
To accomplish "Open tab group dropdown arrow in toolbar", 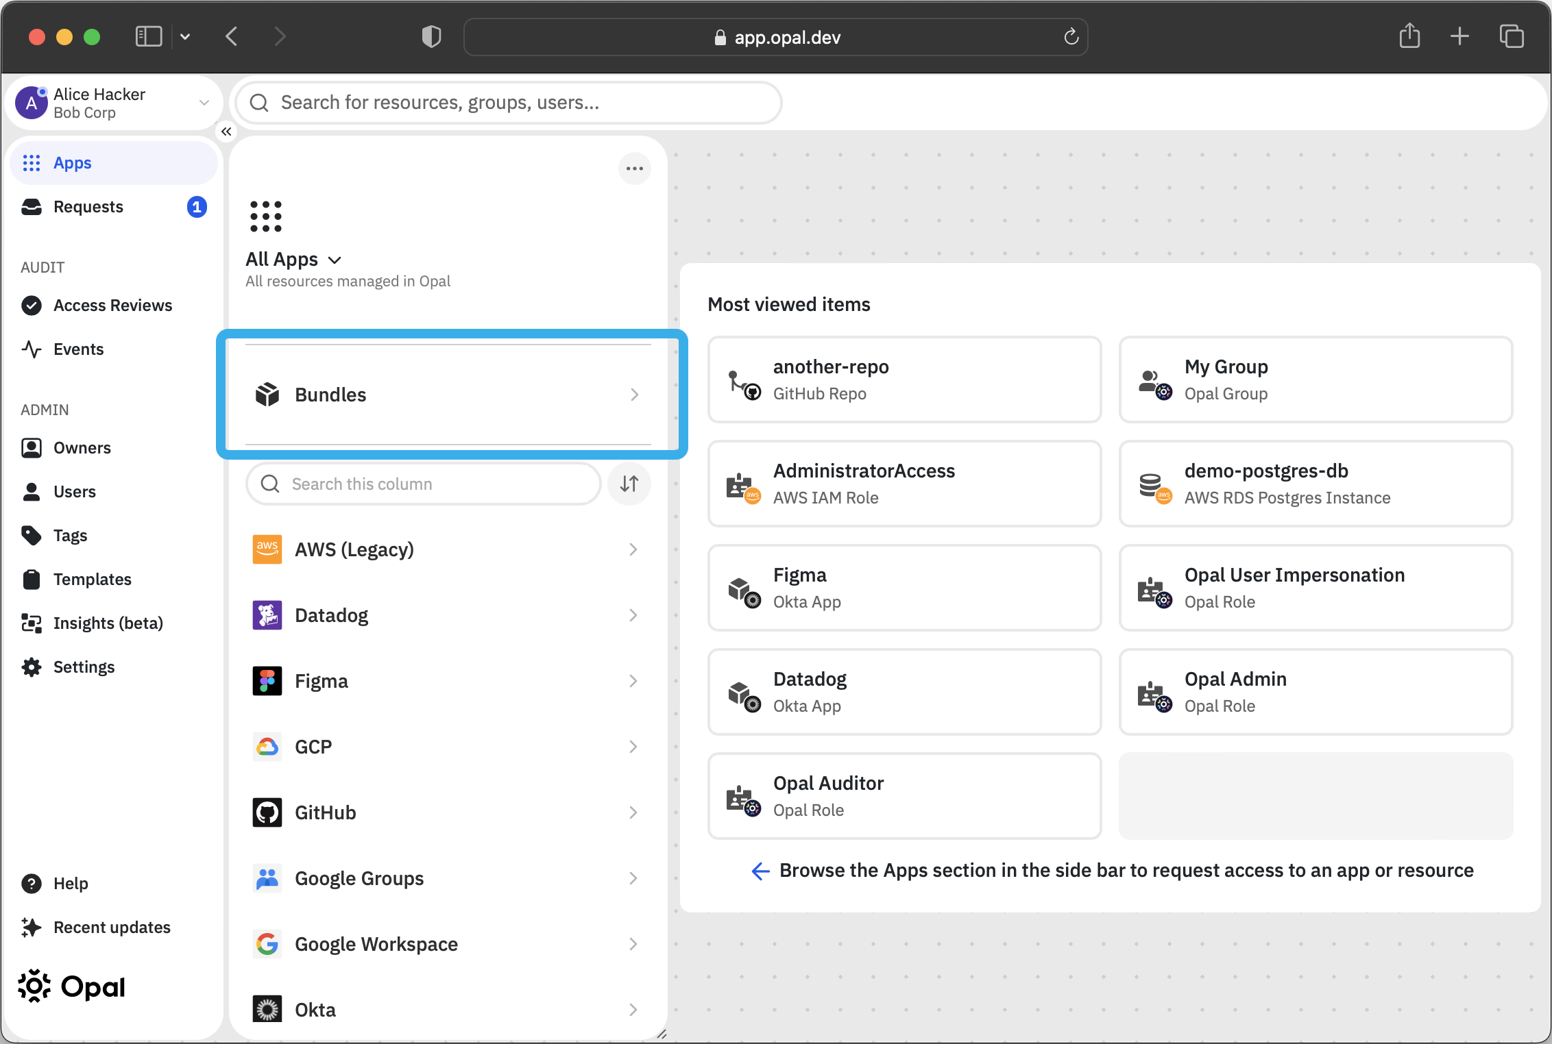I will tap(185, 36).
